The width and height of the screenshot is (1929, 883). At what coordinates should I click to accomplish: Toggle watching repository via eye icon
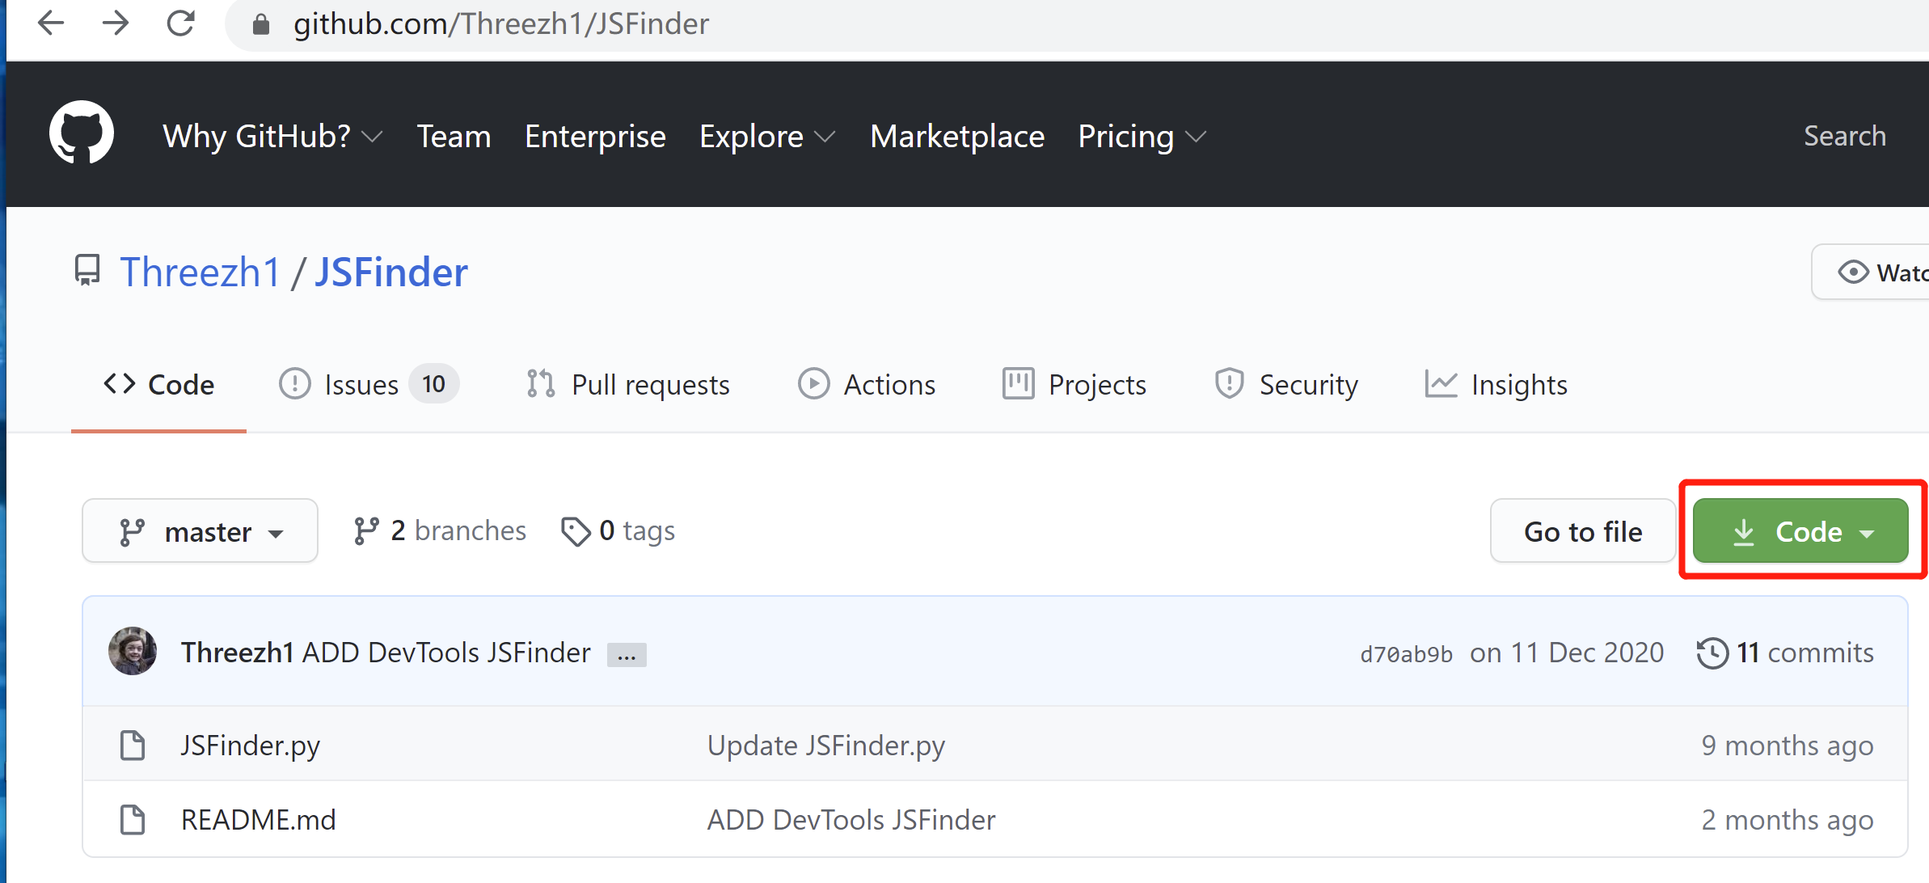[1855, 272]
